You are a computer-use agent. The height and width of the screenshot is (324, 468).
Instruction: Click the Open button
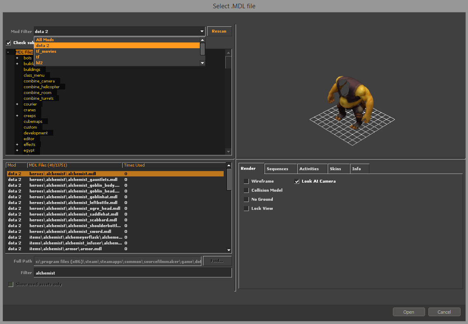click(409, 312)
